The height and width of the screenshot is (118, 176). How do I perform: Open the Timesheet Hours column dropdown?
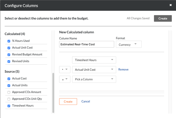[94, 60]
